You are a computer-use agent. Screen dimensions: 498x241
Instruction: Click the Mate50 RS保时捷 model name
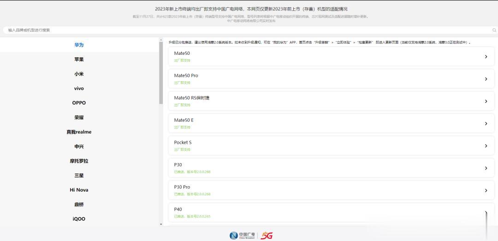(x=192, y=98)
